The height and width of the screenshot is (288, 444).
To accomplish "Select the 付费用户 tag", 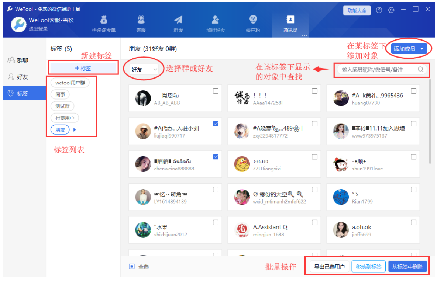I will pos(65,118).
